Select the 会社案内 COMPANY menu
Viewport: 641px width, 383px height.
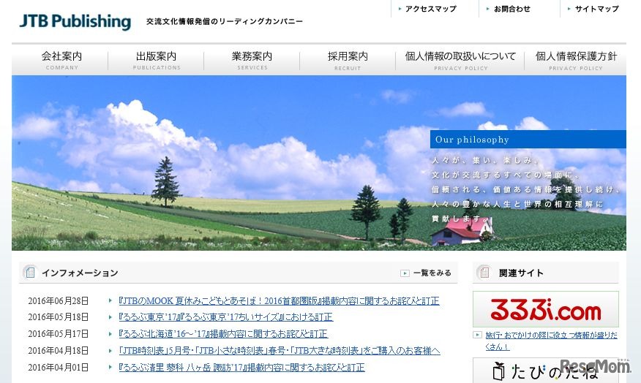[61, 60]
